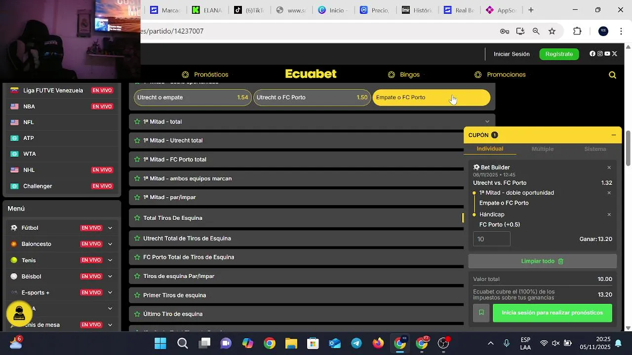Expand the E-sports + menu chevron
Viewport: 632px width, 355px height.
[110, 293]
